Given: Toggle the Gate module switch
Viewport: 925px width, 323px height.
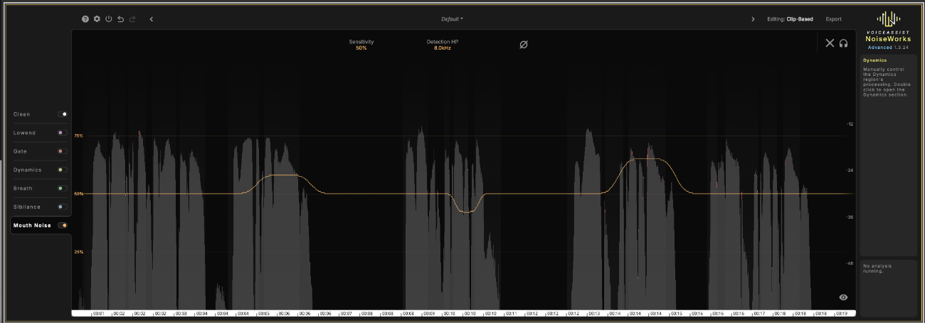Looking at the screenshot, I should click(63, 151).
